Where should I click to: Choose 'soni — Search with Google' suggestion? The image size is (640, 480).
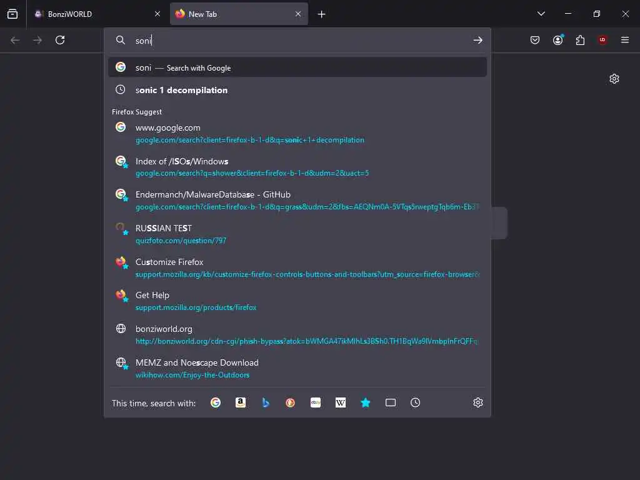point(297,67)
